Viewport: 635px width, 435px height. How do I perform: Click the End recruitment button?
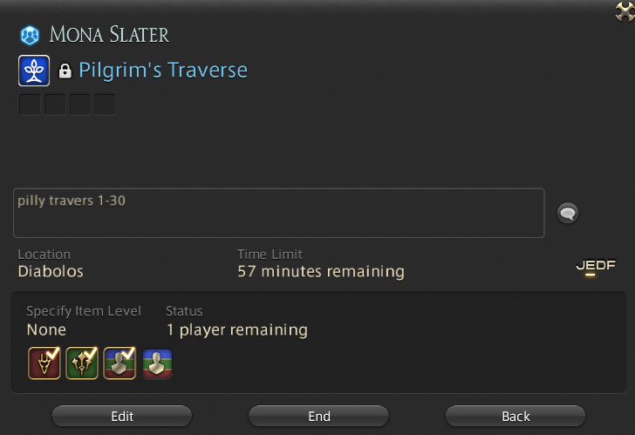(x=318, y=416)
